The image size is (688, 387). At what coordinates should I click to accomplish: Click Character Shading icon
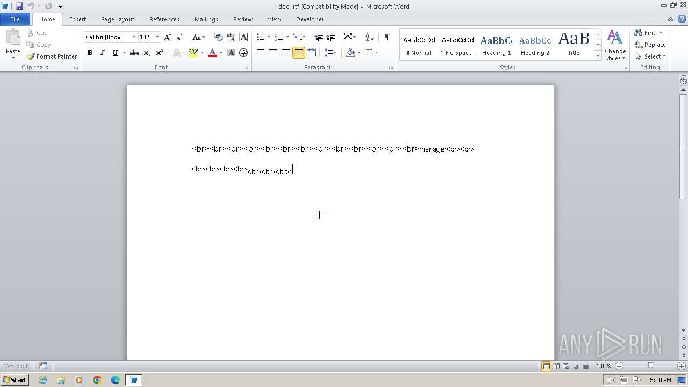pyautogui.click(x=231, y=53)
